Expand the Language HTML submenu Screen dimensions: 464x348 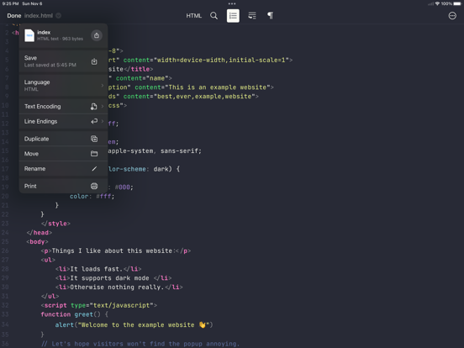click(x=63, y=86)
